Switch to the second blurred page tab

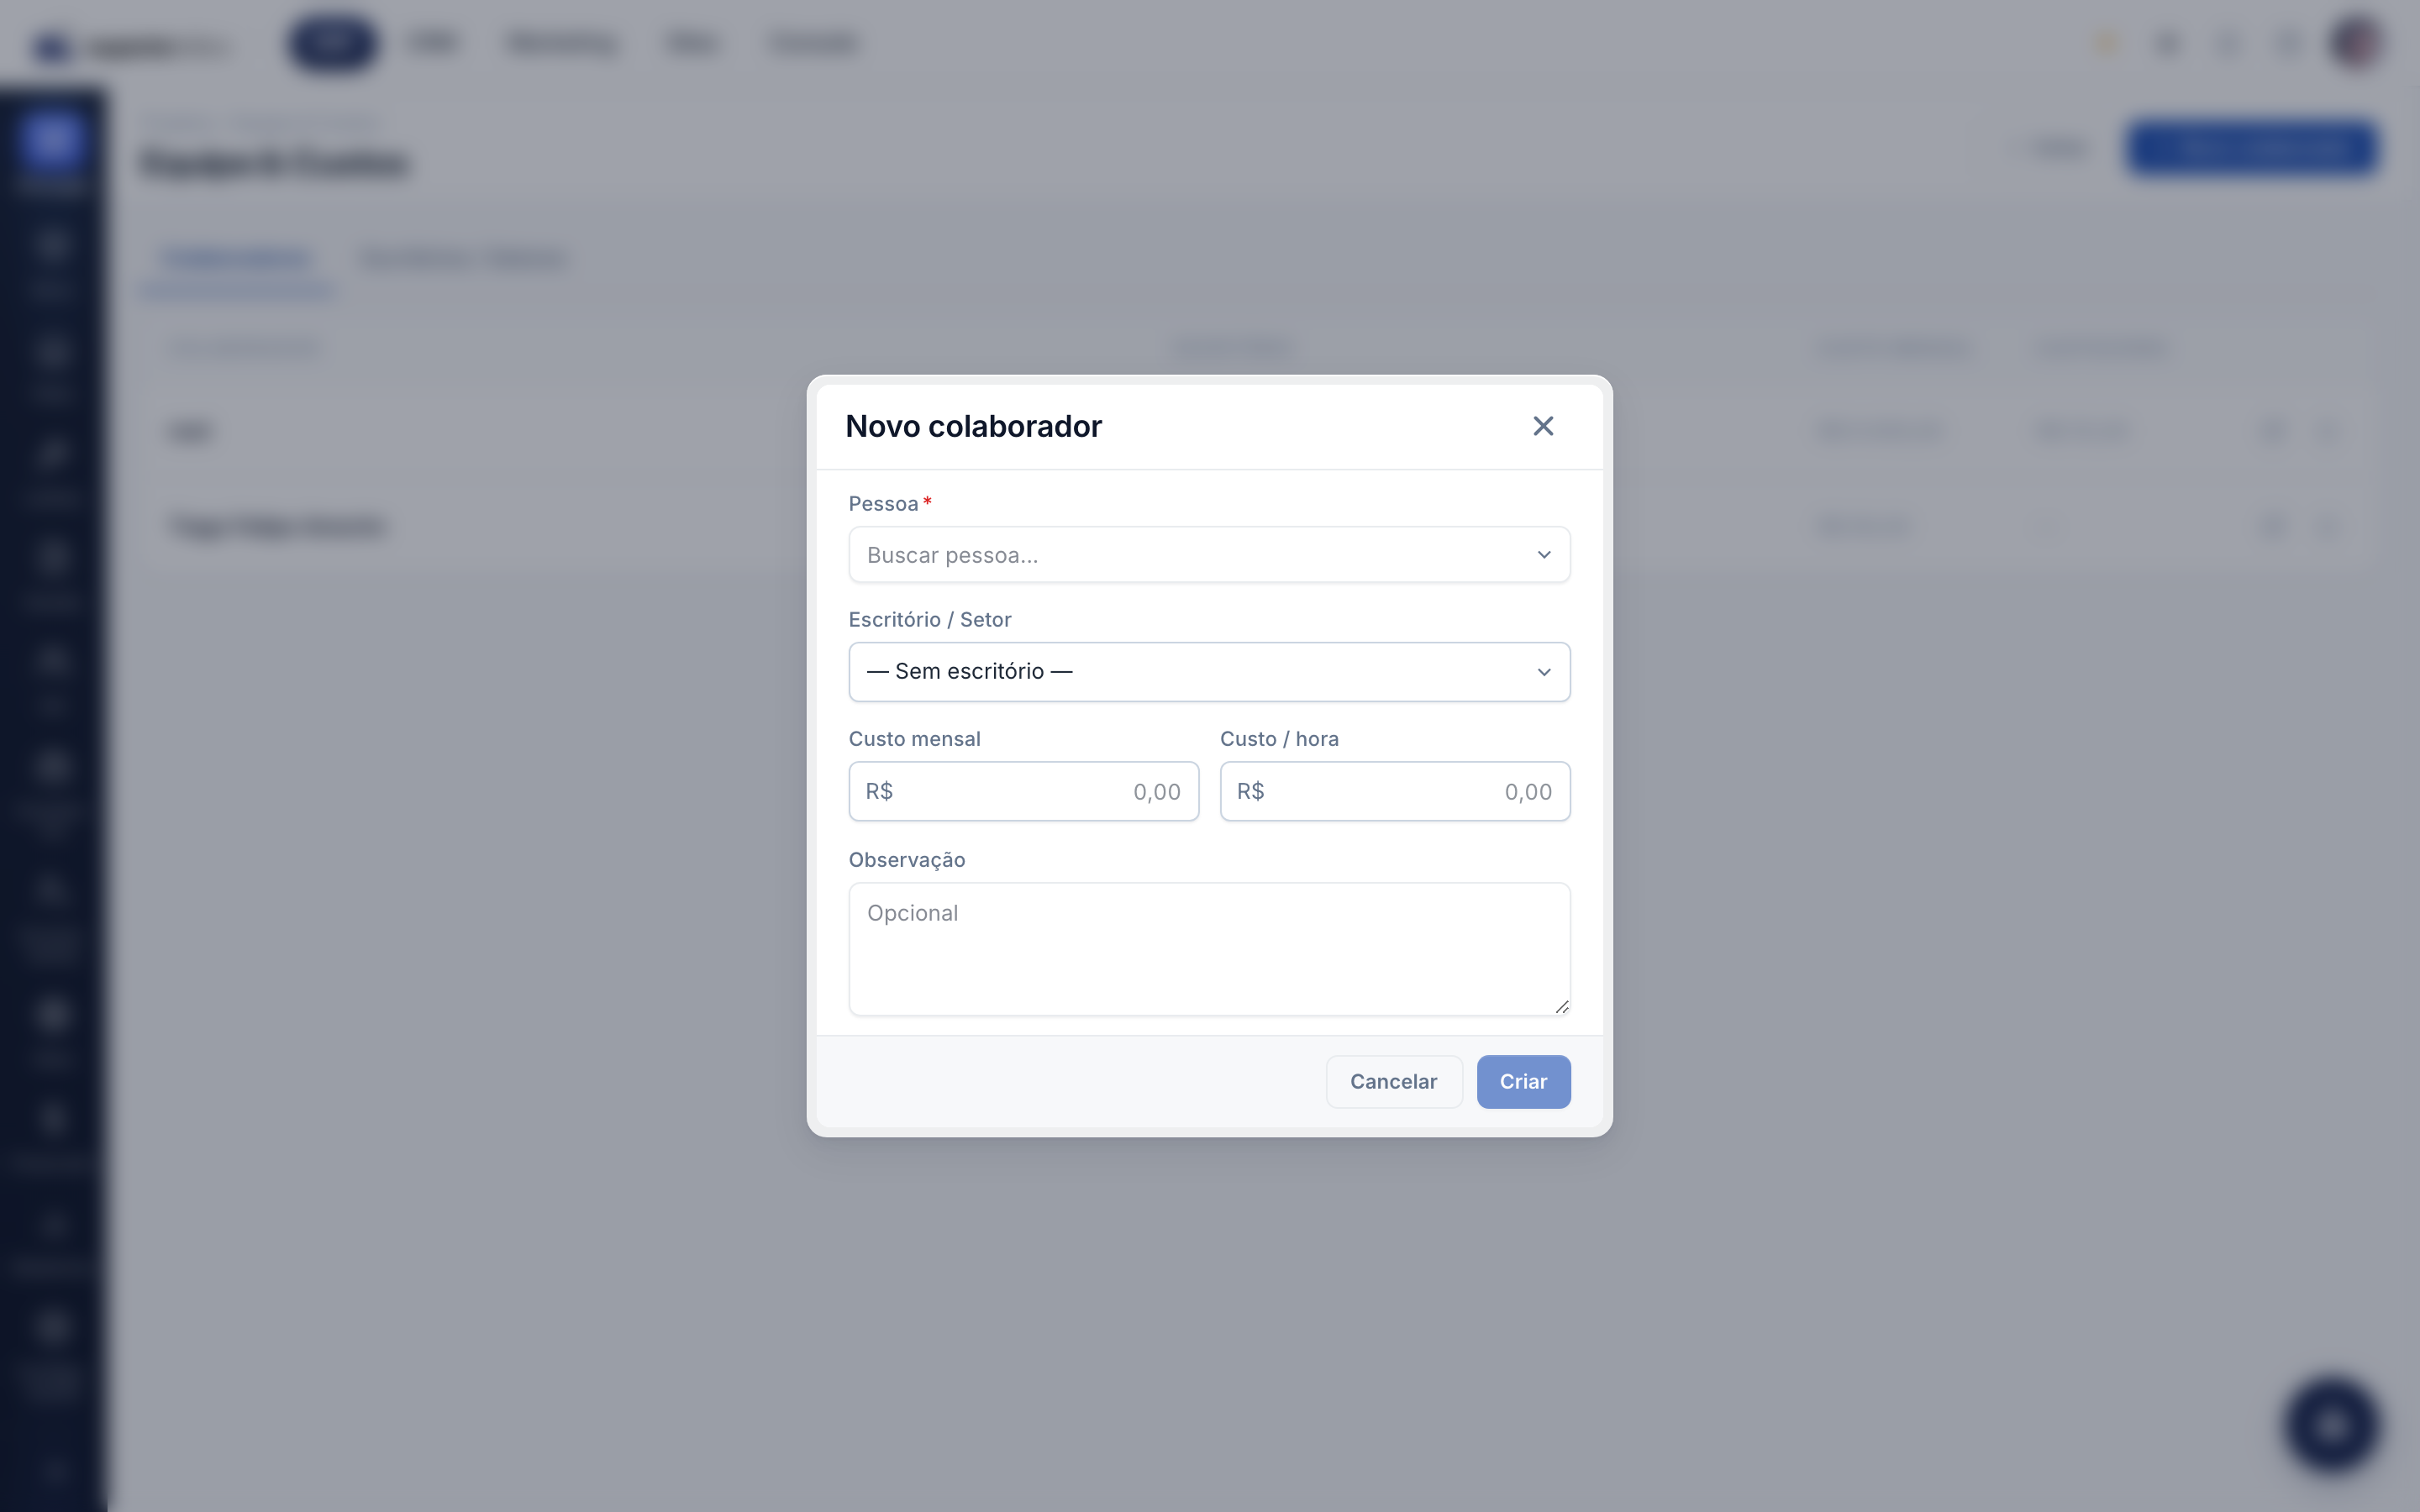[x=464, y=259]
